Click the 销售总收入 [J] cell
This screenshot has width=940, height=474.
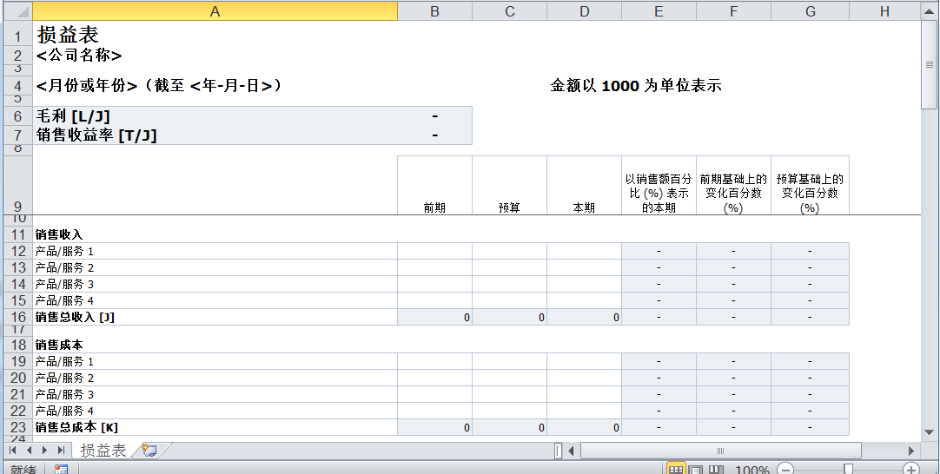(215, 317)
